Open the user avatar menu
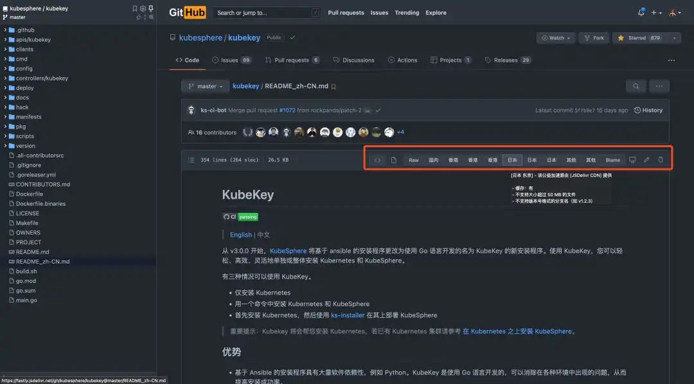Viewport: 694px width, 384px height. coord(675,13)
